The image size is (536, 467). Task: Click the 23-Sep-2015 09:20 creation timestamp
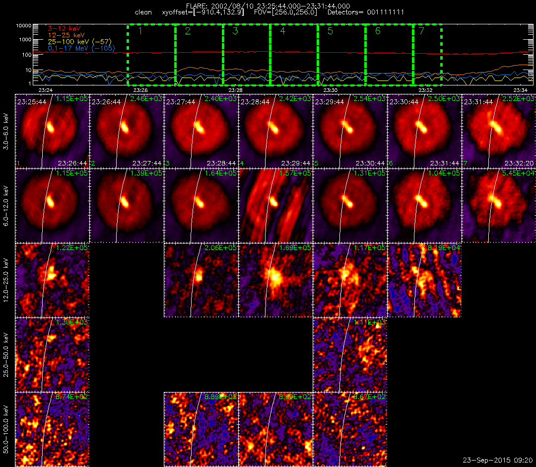point(498,460)
